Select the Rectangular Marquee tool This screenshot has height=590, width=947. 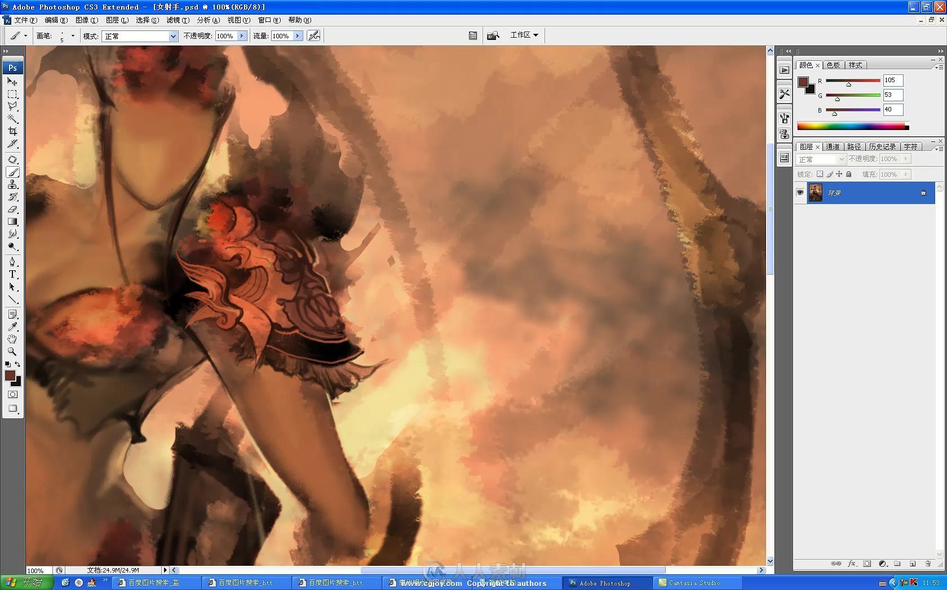(x=12, y=94)
